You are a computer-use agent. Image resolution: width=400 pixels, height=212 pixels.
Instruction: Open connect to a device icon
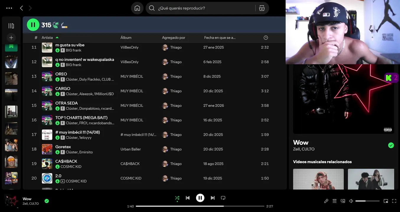(343, 201)
